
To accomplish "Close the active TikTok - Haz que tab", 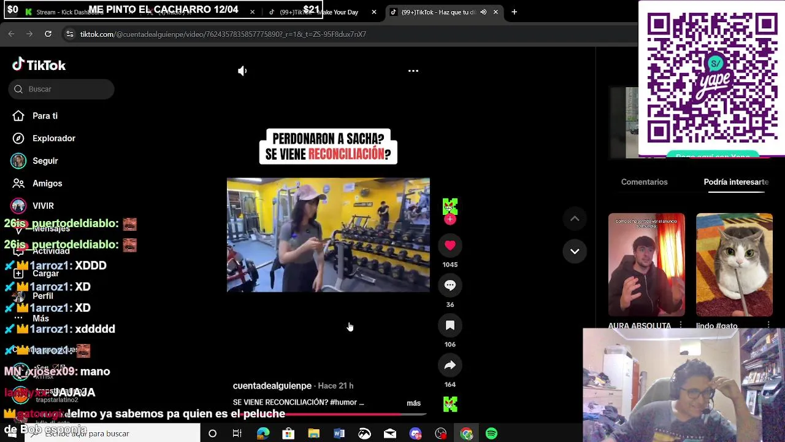I will coord(496,12).
